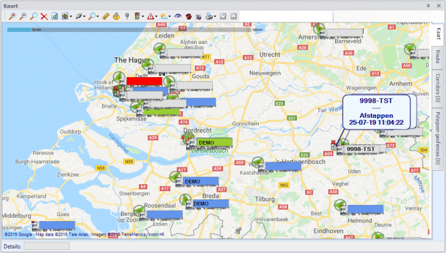Expand the warning triangle dropdown arrow
This screenshot has width=446, height=253.
pyautogui.click(x=156, y=17)
